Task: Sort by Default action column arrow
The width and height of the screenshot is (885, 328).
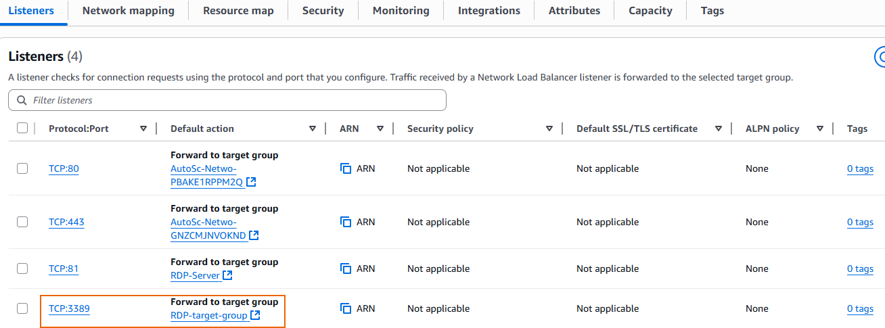Action: coord(313,128)
